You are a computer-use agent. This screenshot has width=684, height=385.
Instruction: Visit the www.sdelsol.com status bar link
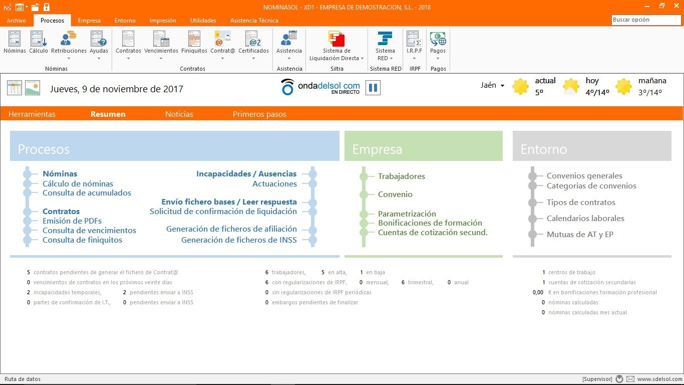coord(659,379)
